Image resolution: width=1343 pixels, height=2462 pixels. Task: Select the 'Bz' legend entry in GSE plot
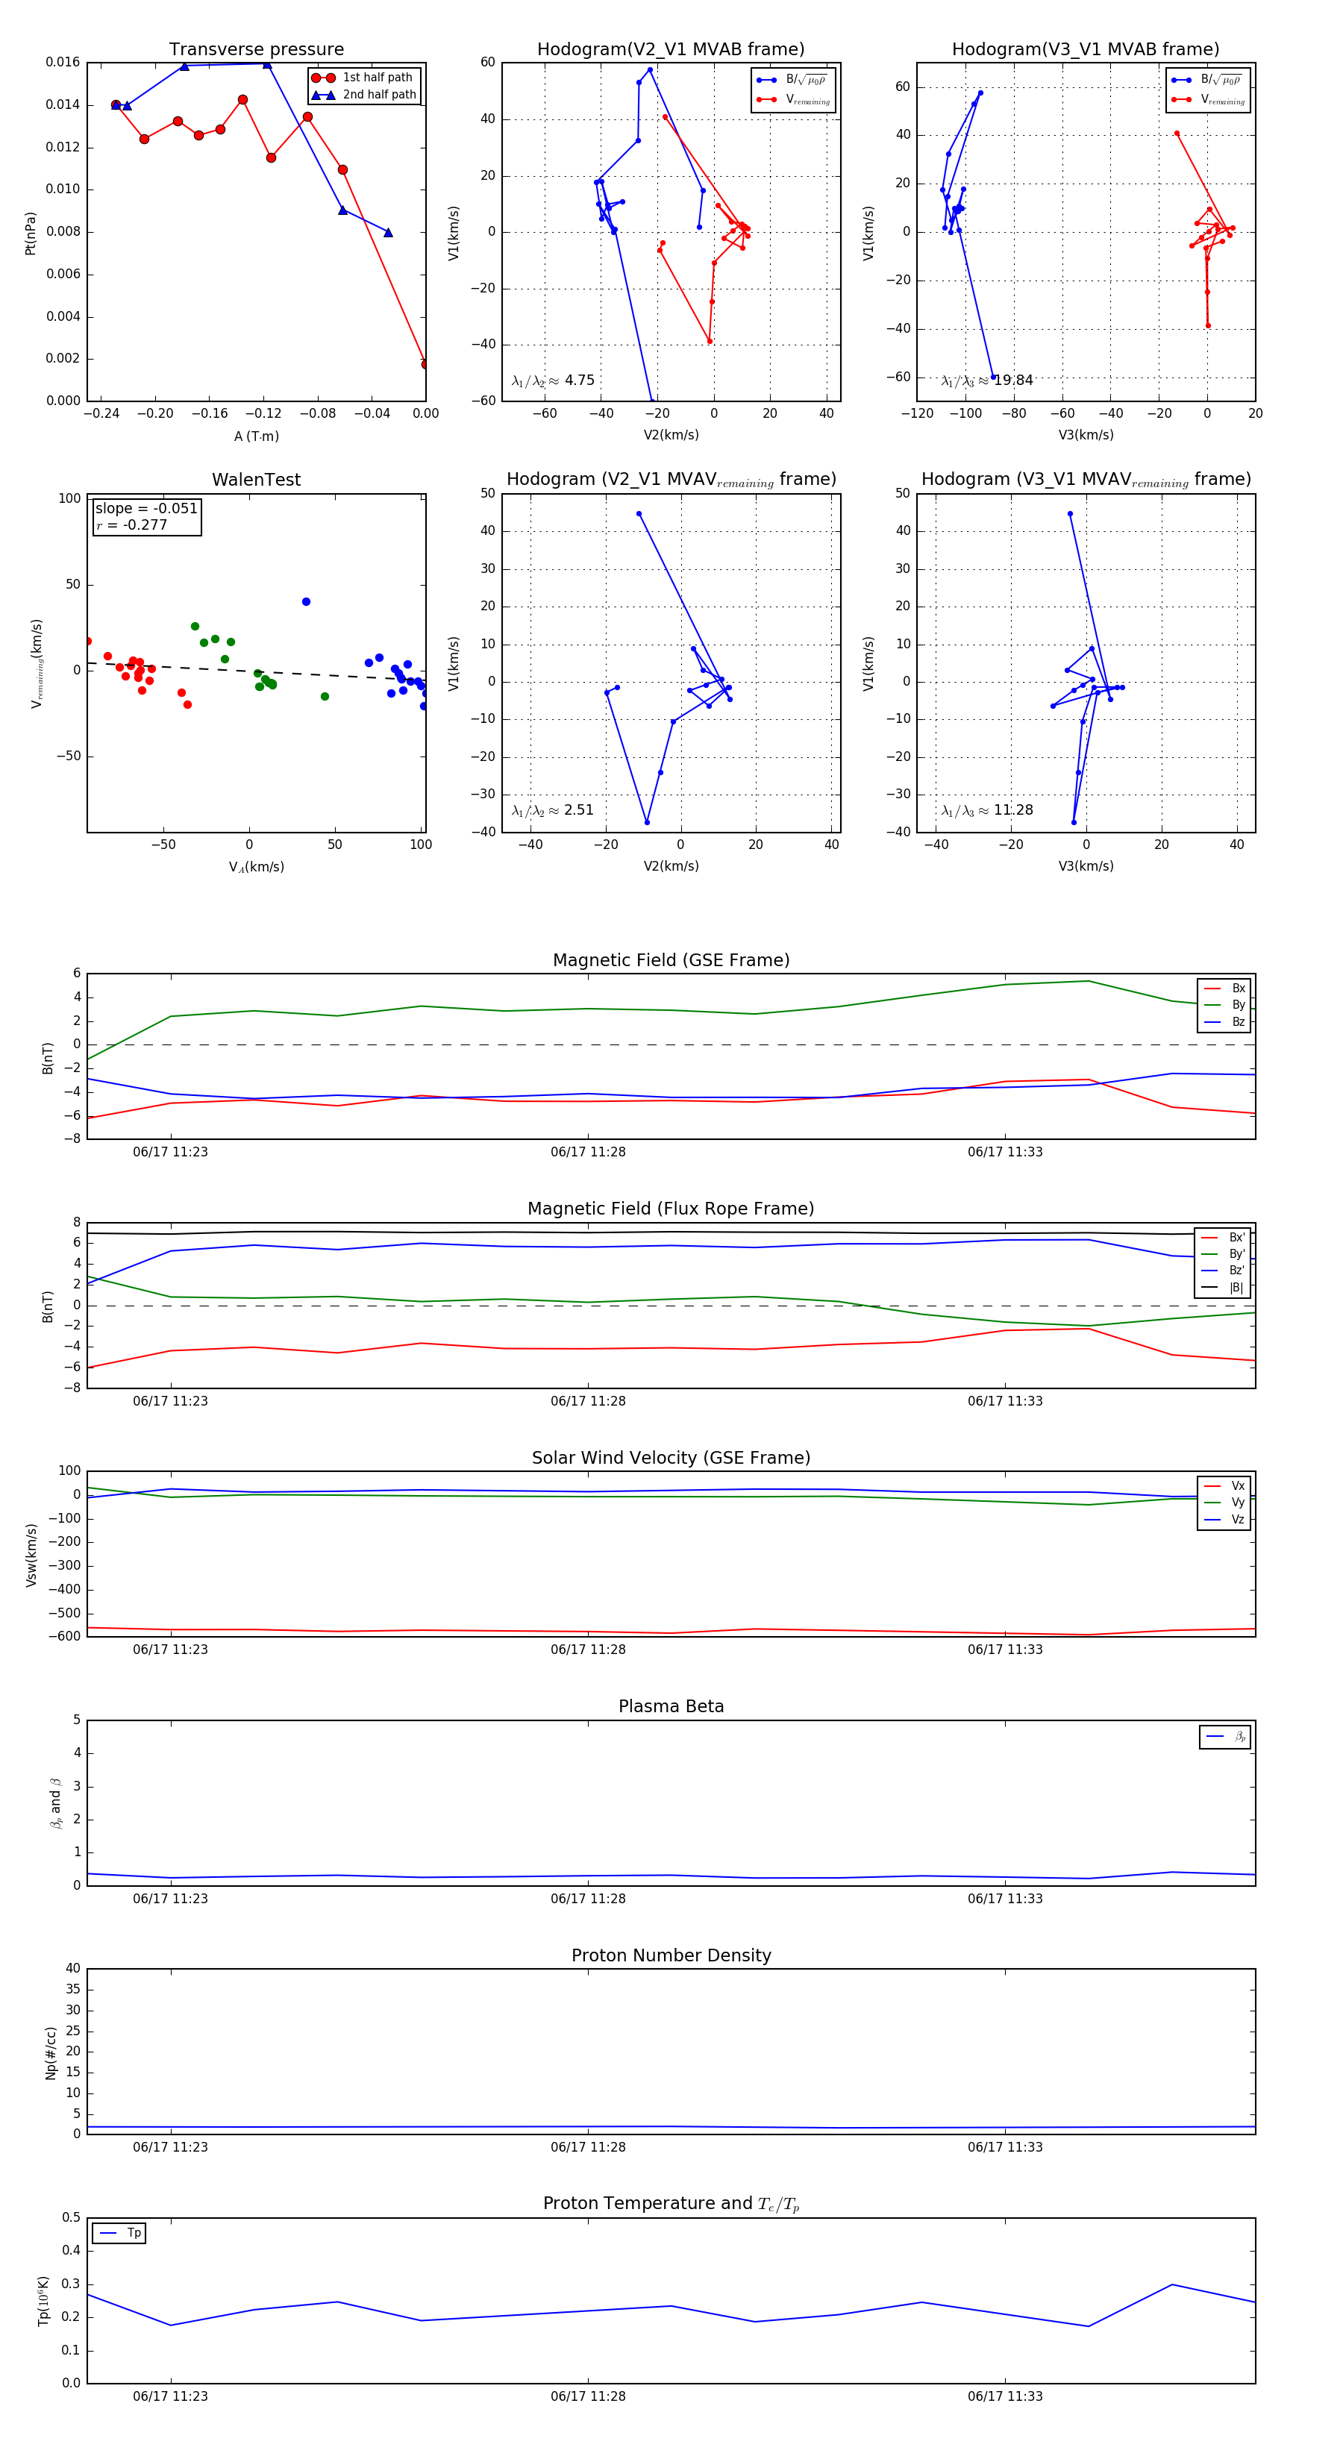(x=1224, y=1021)
